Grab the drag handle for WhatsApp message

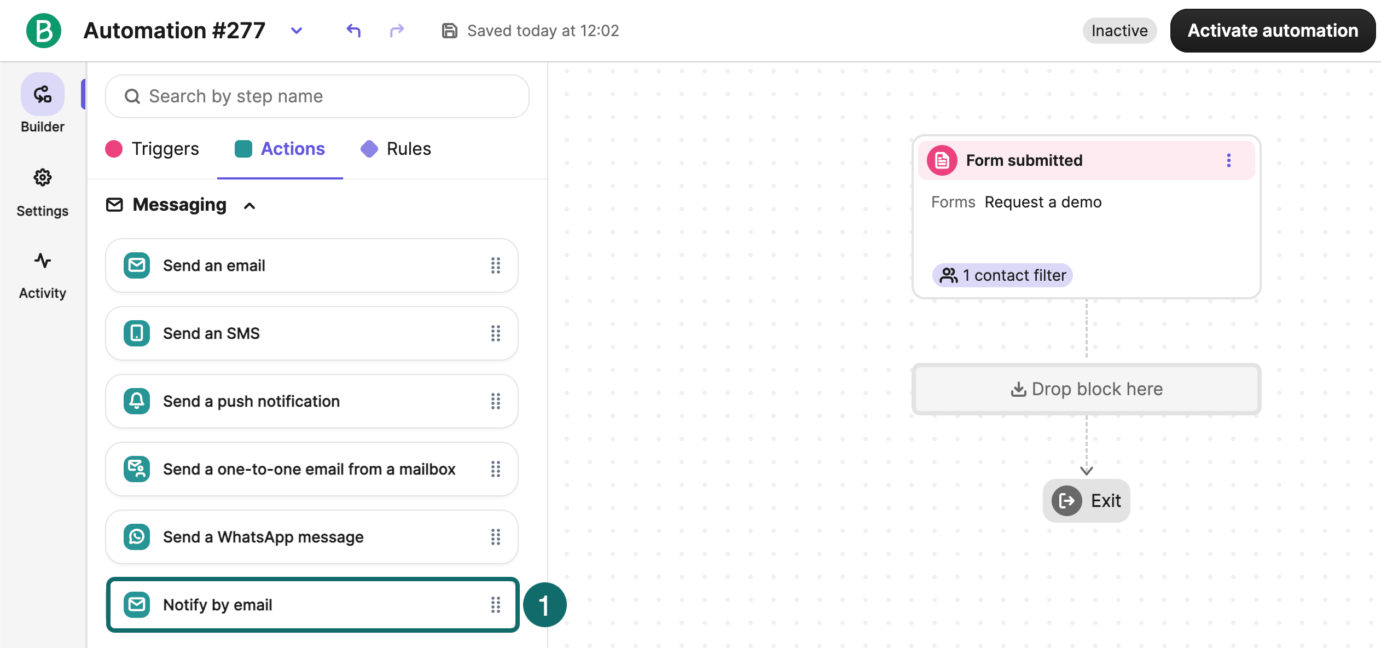(x=496, y=537)
